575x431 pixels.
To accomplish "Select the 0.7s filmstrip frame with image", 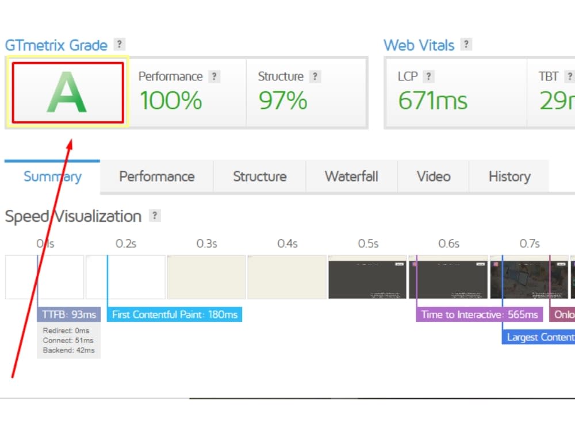I will [x=529, y=277].
